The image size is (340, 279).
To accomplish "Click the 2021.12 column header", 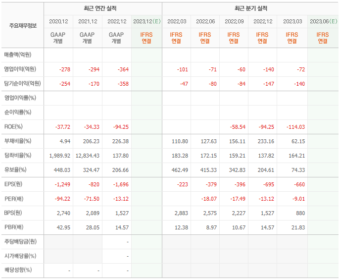I will (88, 21).
